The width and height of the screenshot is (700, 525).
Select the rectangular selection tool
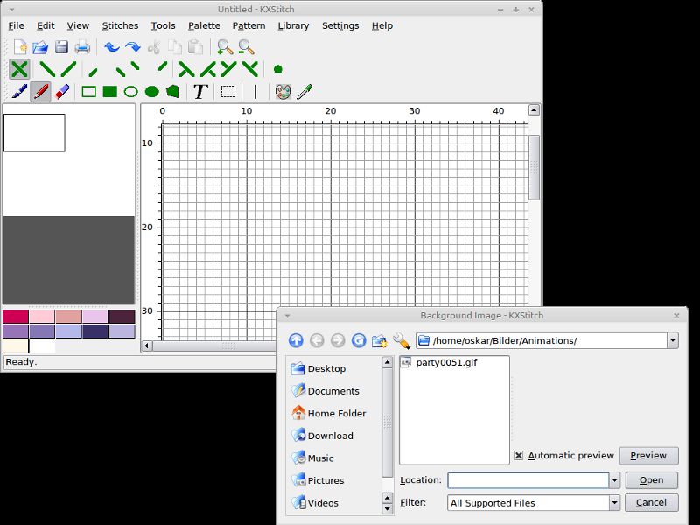(x=228, y=92)
